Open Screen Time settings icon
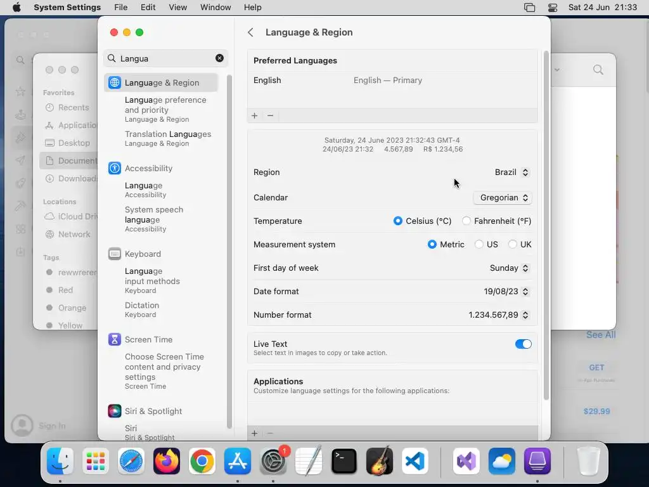 [x=115, y=340]
